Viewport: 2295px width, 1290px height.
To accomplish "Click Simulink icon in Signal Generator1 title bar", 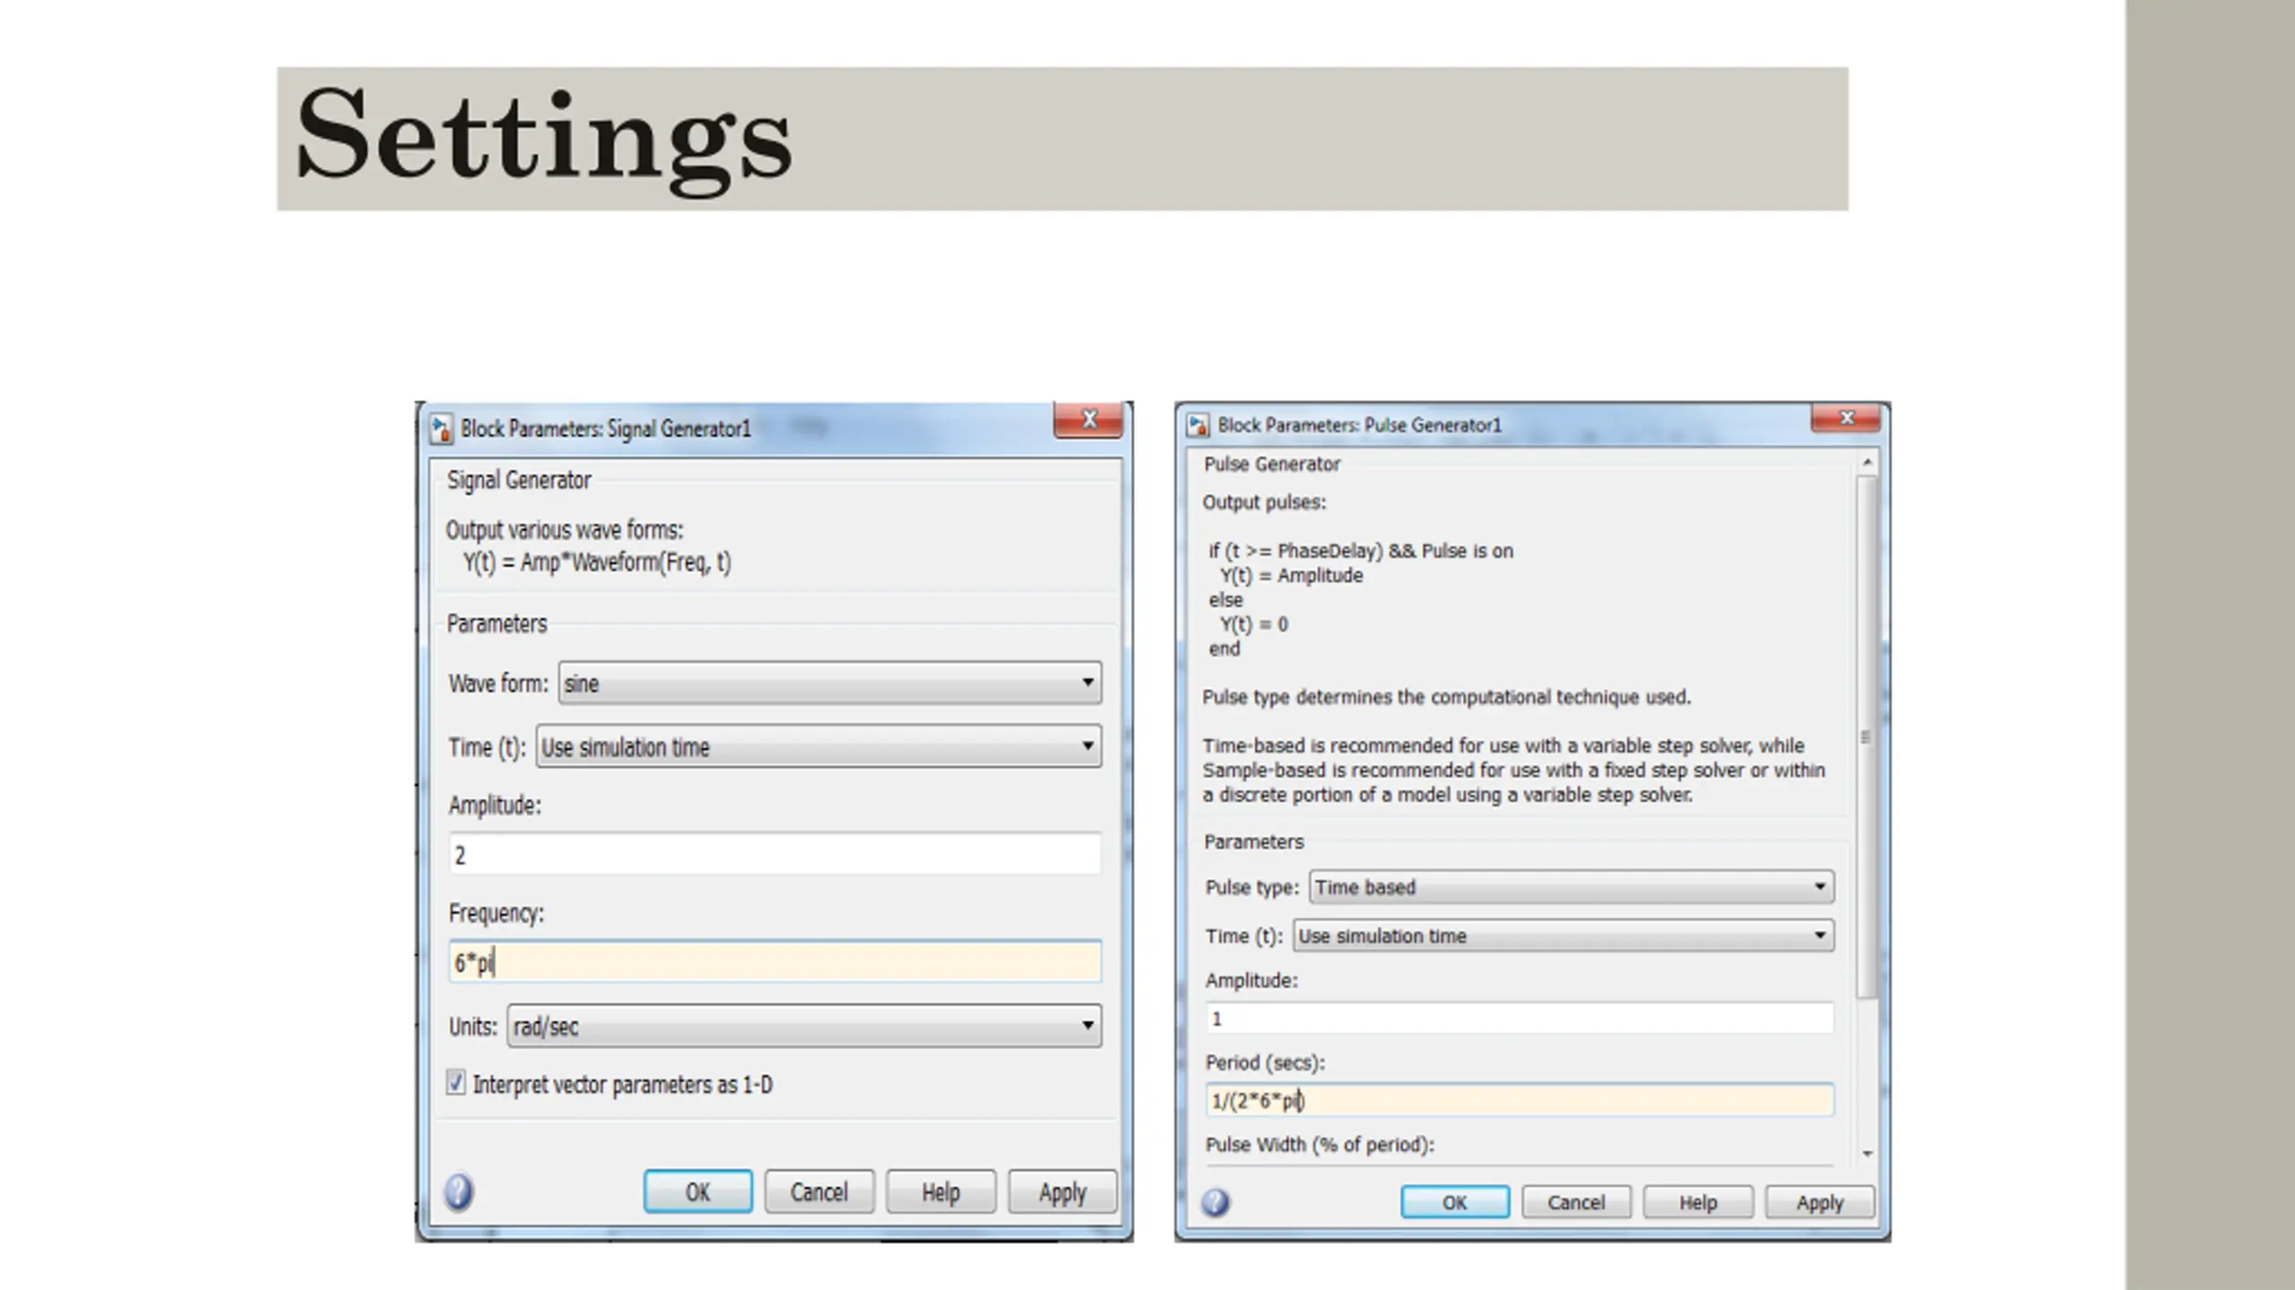I will tap(441, 428).
